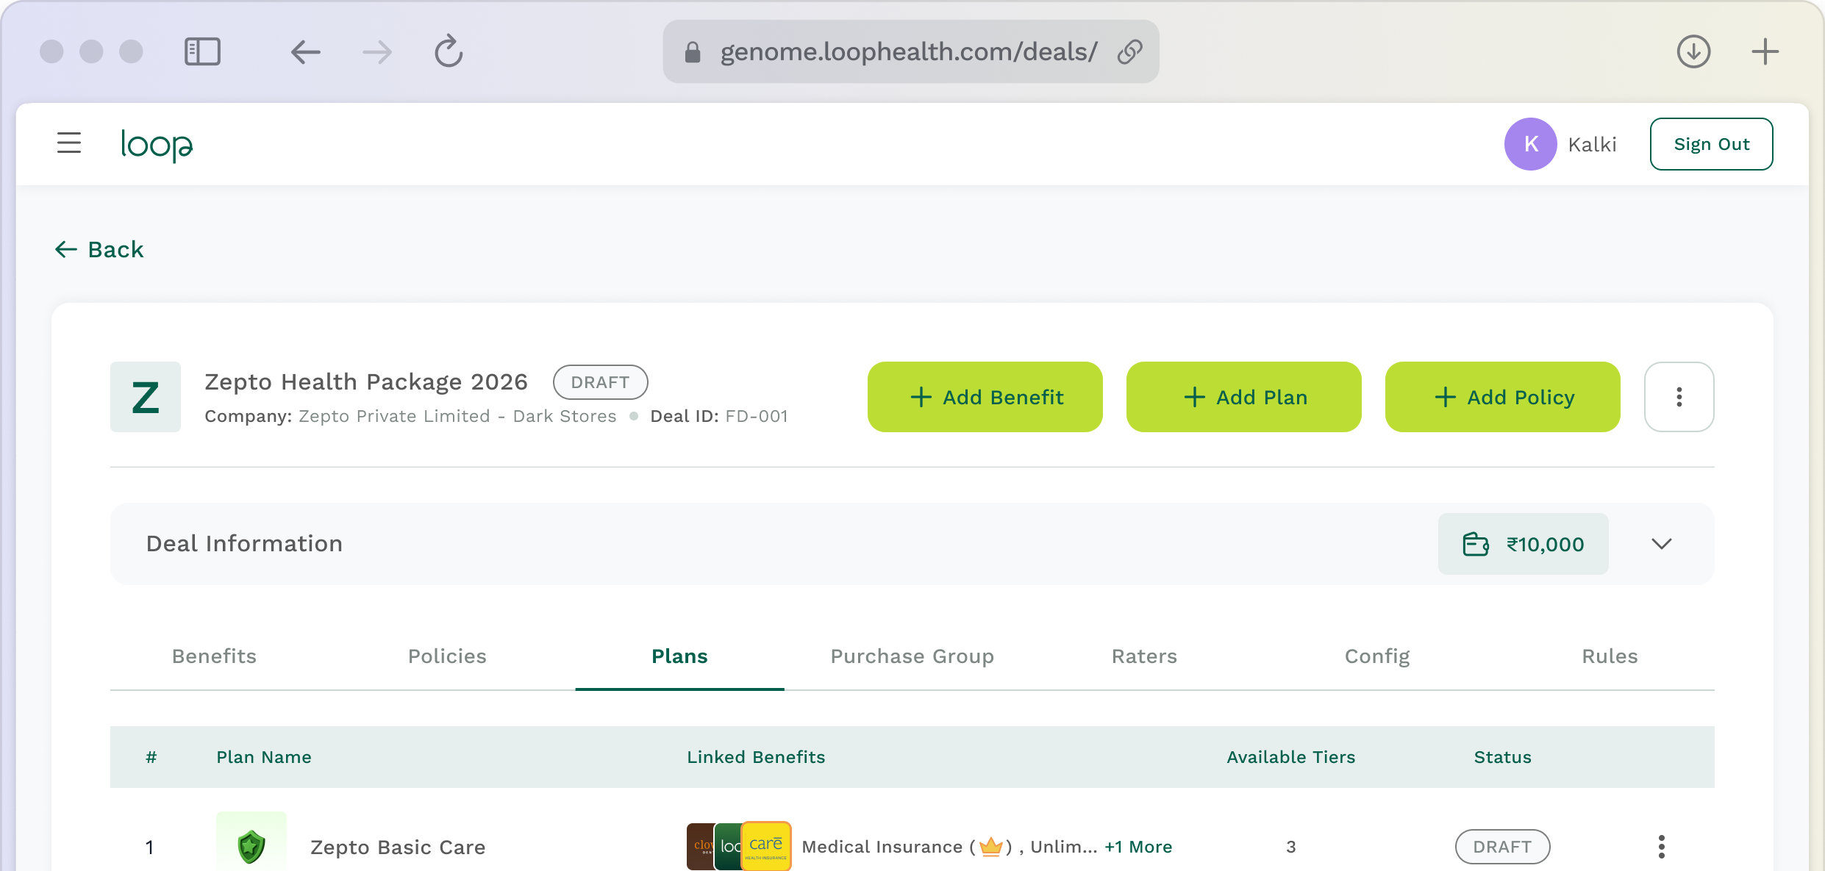Click the Sign Out button
Screen dimensions: 1825x871
(x=1712, y=144)
